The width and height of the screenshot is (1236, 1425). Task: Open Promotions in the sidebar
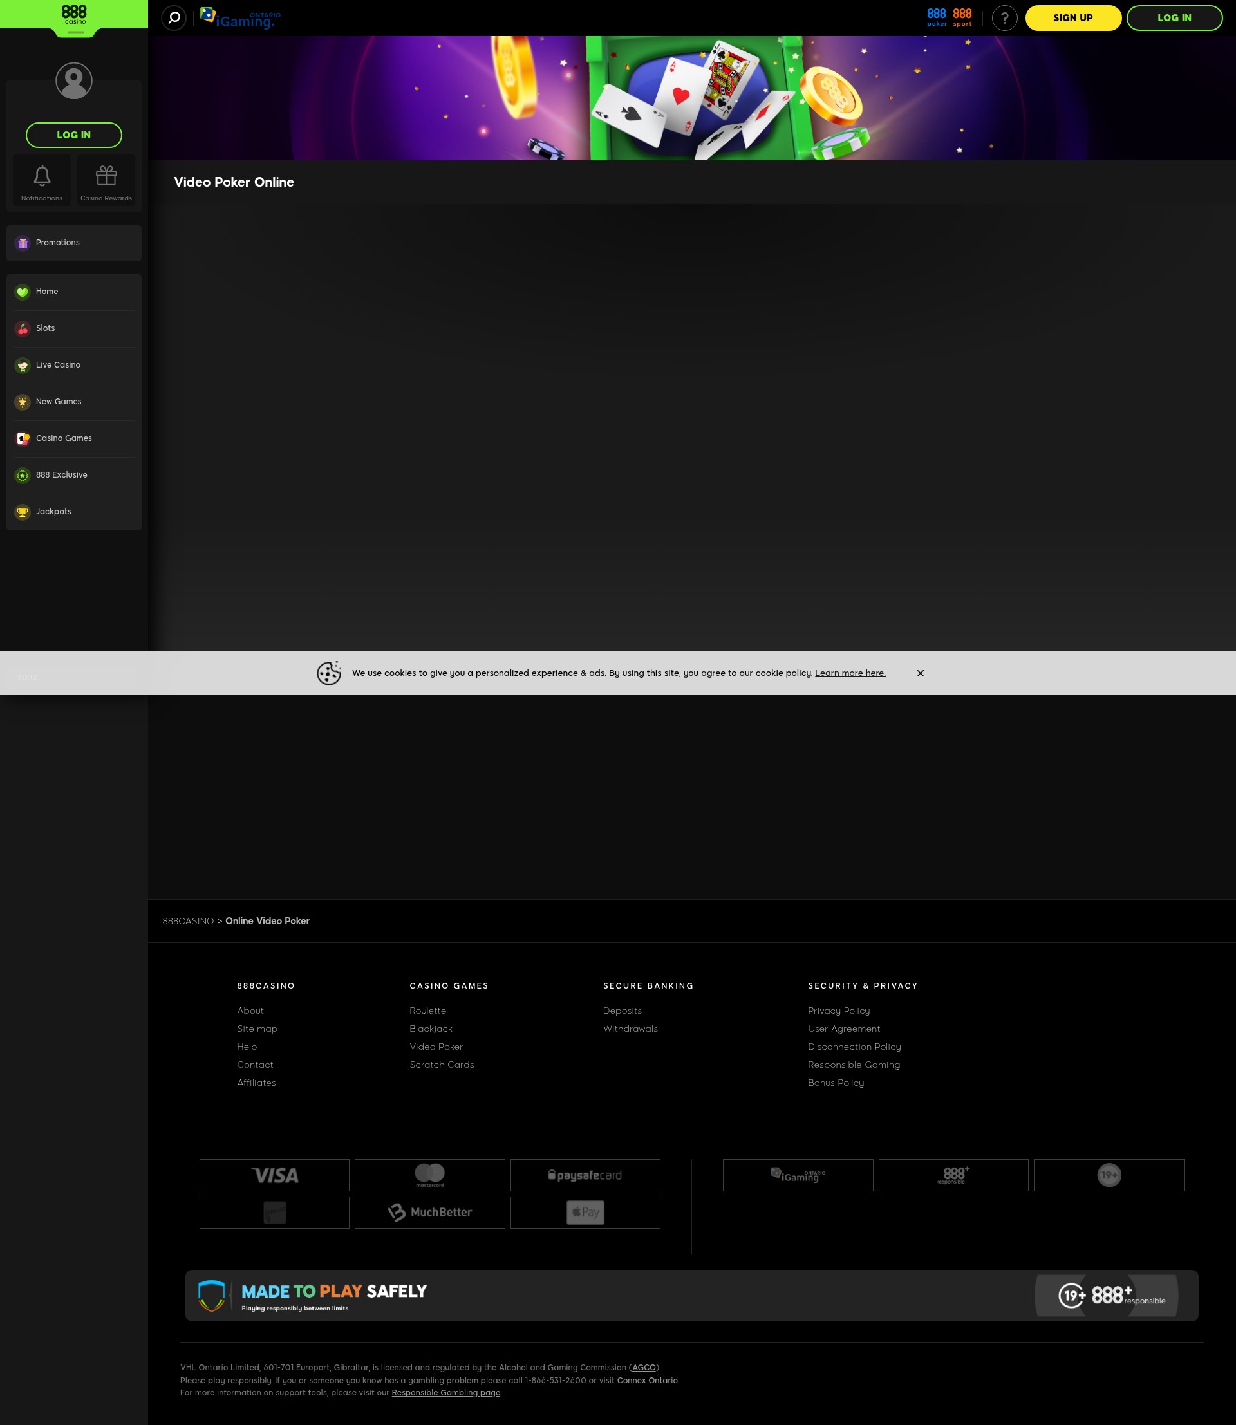(74, 243)
